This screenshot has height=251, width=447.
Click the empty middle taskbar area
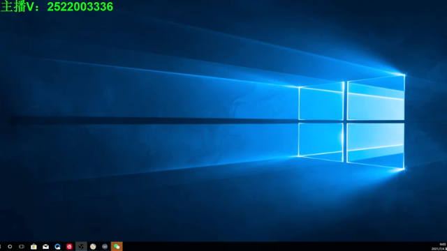(277, 246)
